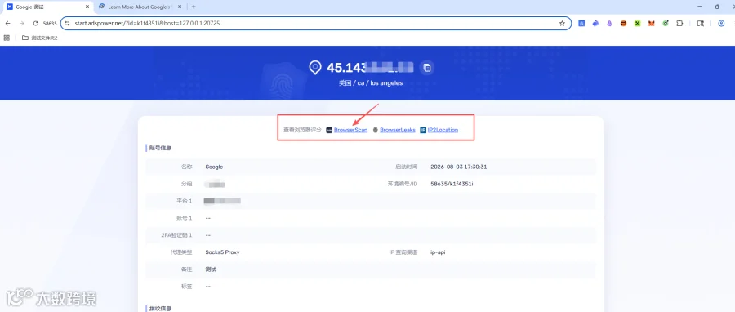The image size is (735, 312).
Task: Click the launch time 2026-08-03 17:30:31
Action: click(459, 167)
